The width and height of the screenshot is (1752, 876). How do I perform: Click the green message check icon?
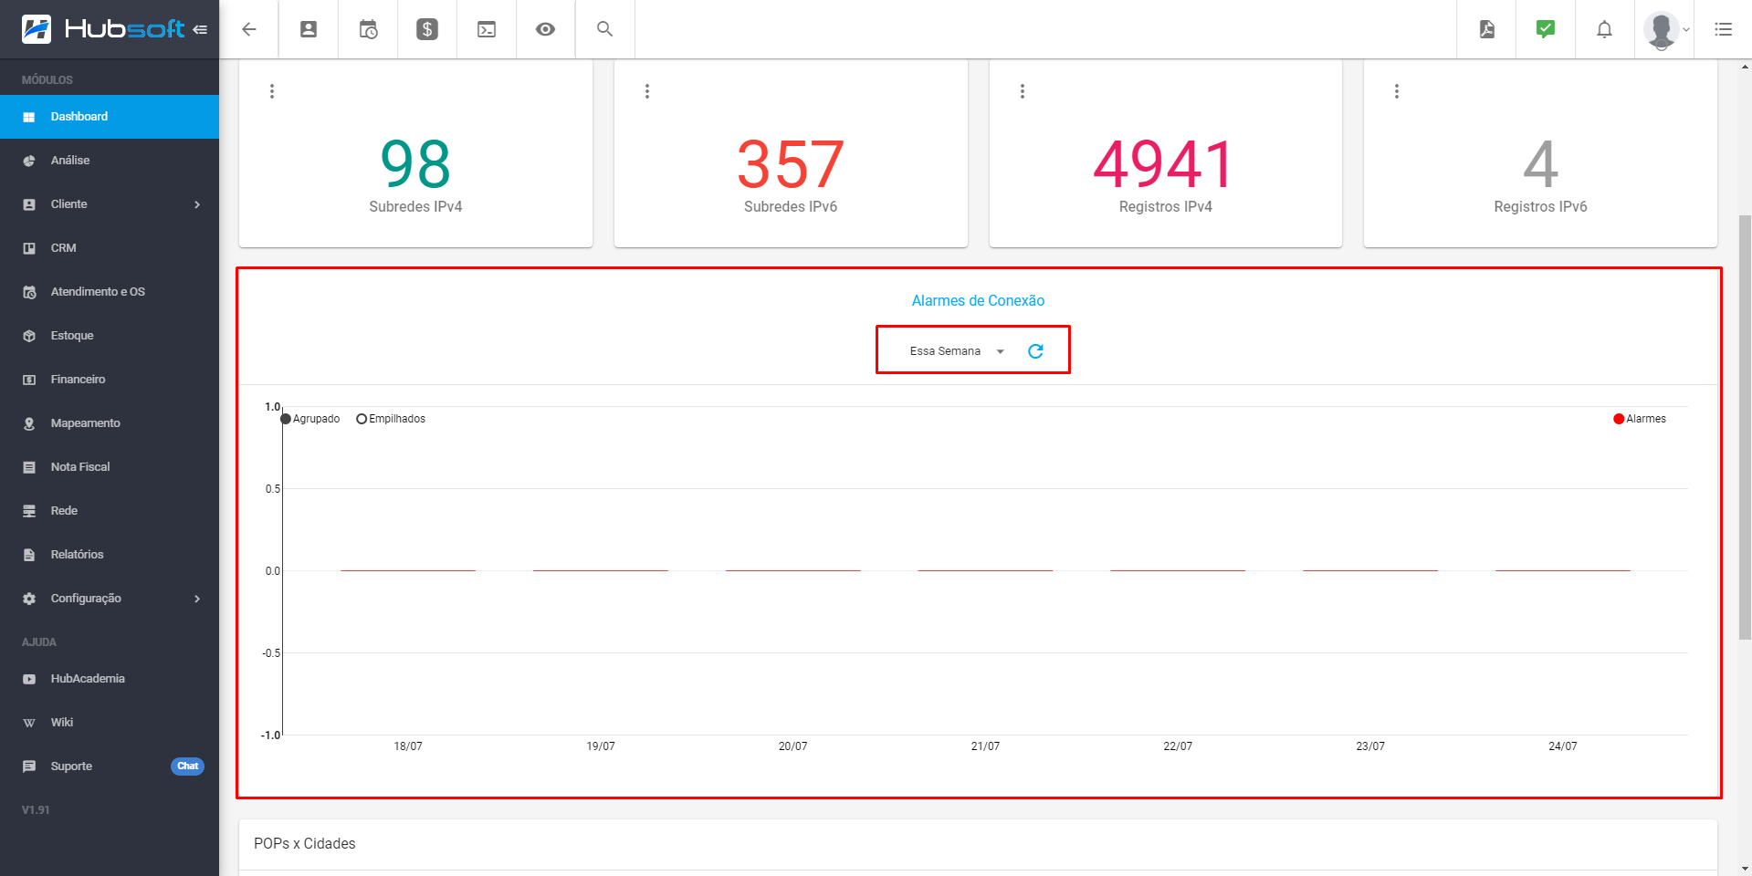coord(1545,29)
